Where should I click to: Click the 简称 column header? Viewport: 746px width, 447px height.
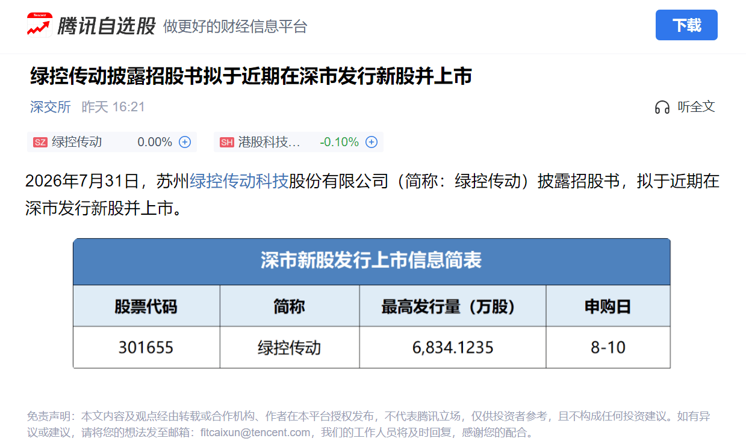pos(290,306)
